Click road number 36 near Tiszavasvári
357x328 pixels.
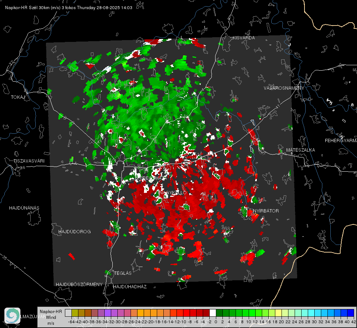coord(23,168)
